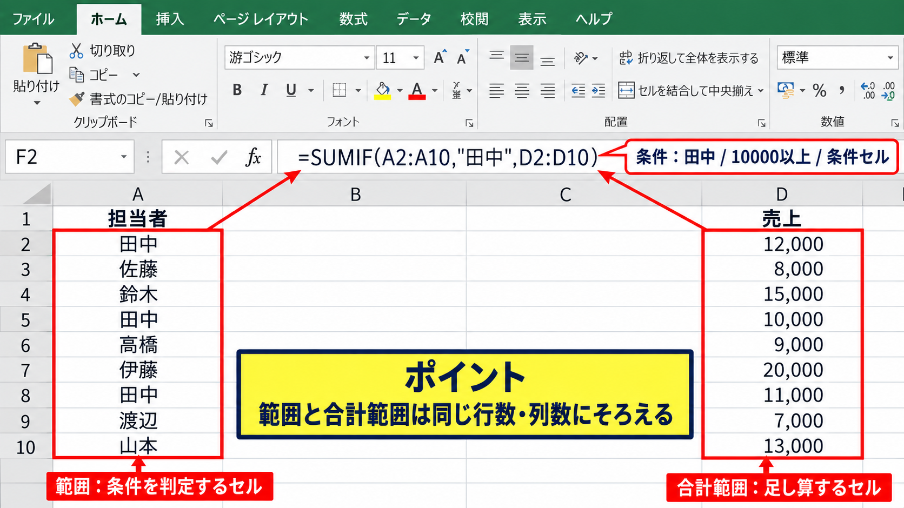Decrease indent icon
The image size is (904, 508).
pos(578,91)
